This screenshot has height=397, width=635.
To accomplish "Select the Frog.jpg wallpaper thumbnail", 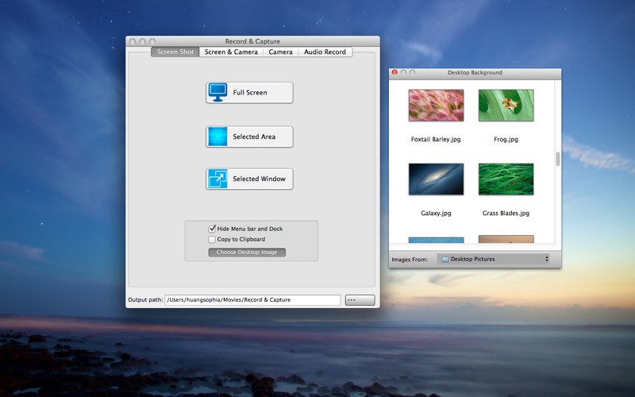I will pos(506,106).
